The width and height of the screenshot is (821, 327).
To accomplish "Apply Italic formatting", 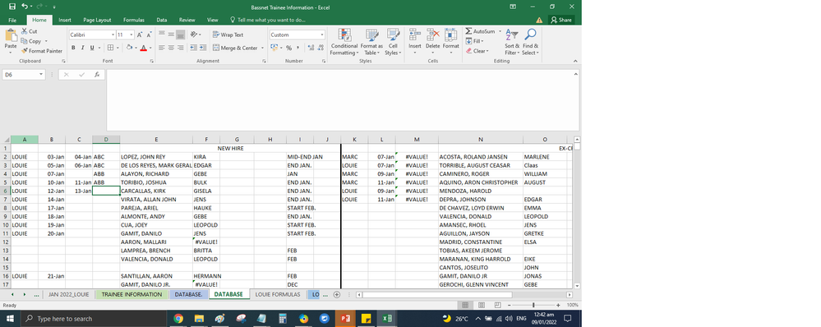I will click(83, 48).
